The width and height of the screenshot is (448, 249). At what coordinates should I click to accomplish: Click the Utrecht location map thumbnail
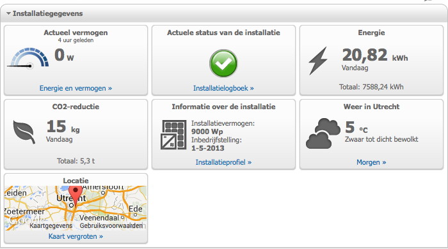(76, 208)
